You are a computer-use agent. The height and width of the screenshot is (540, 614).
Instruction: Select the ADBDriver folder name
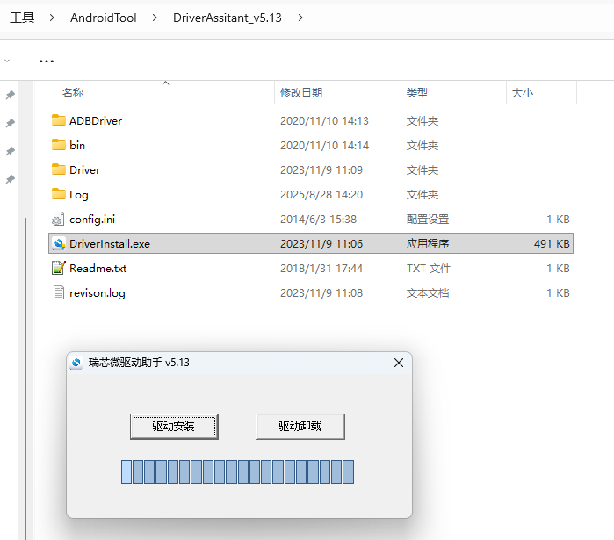96,121
